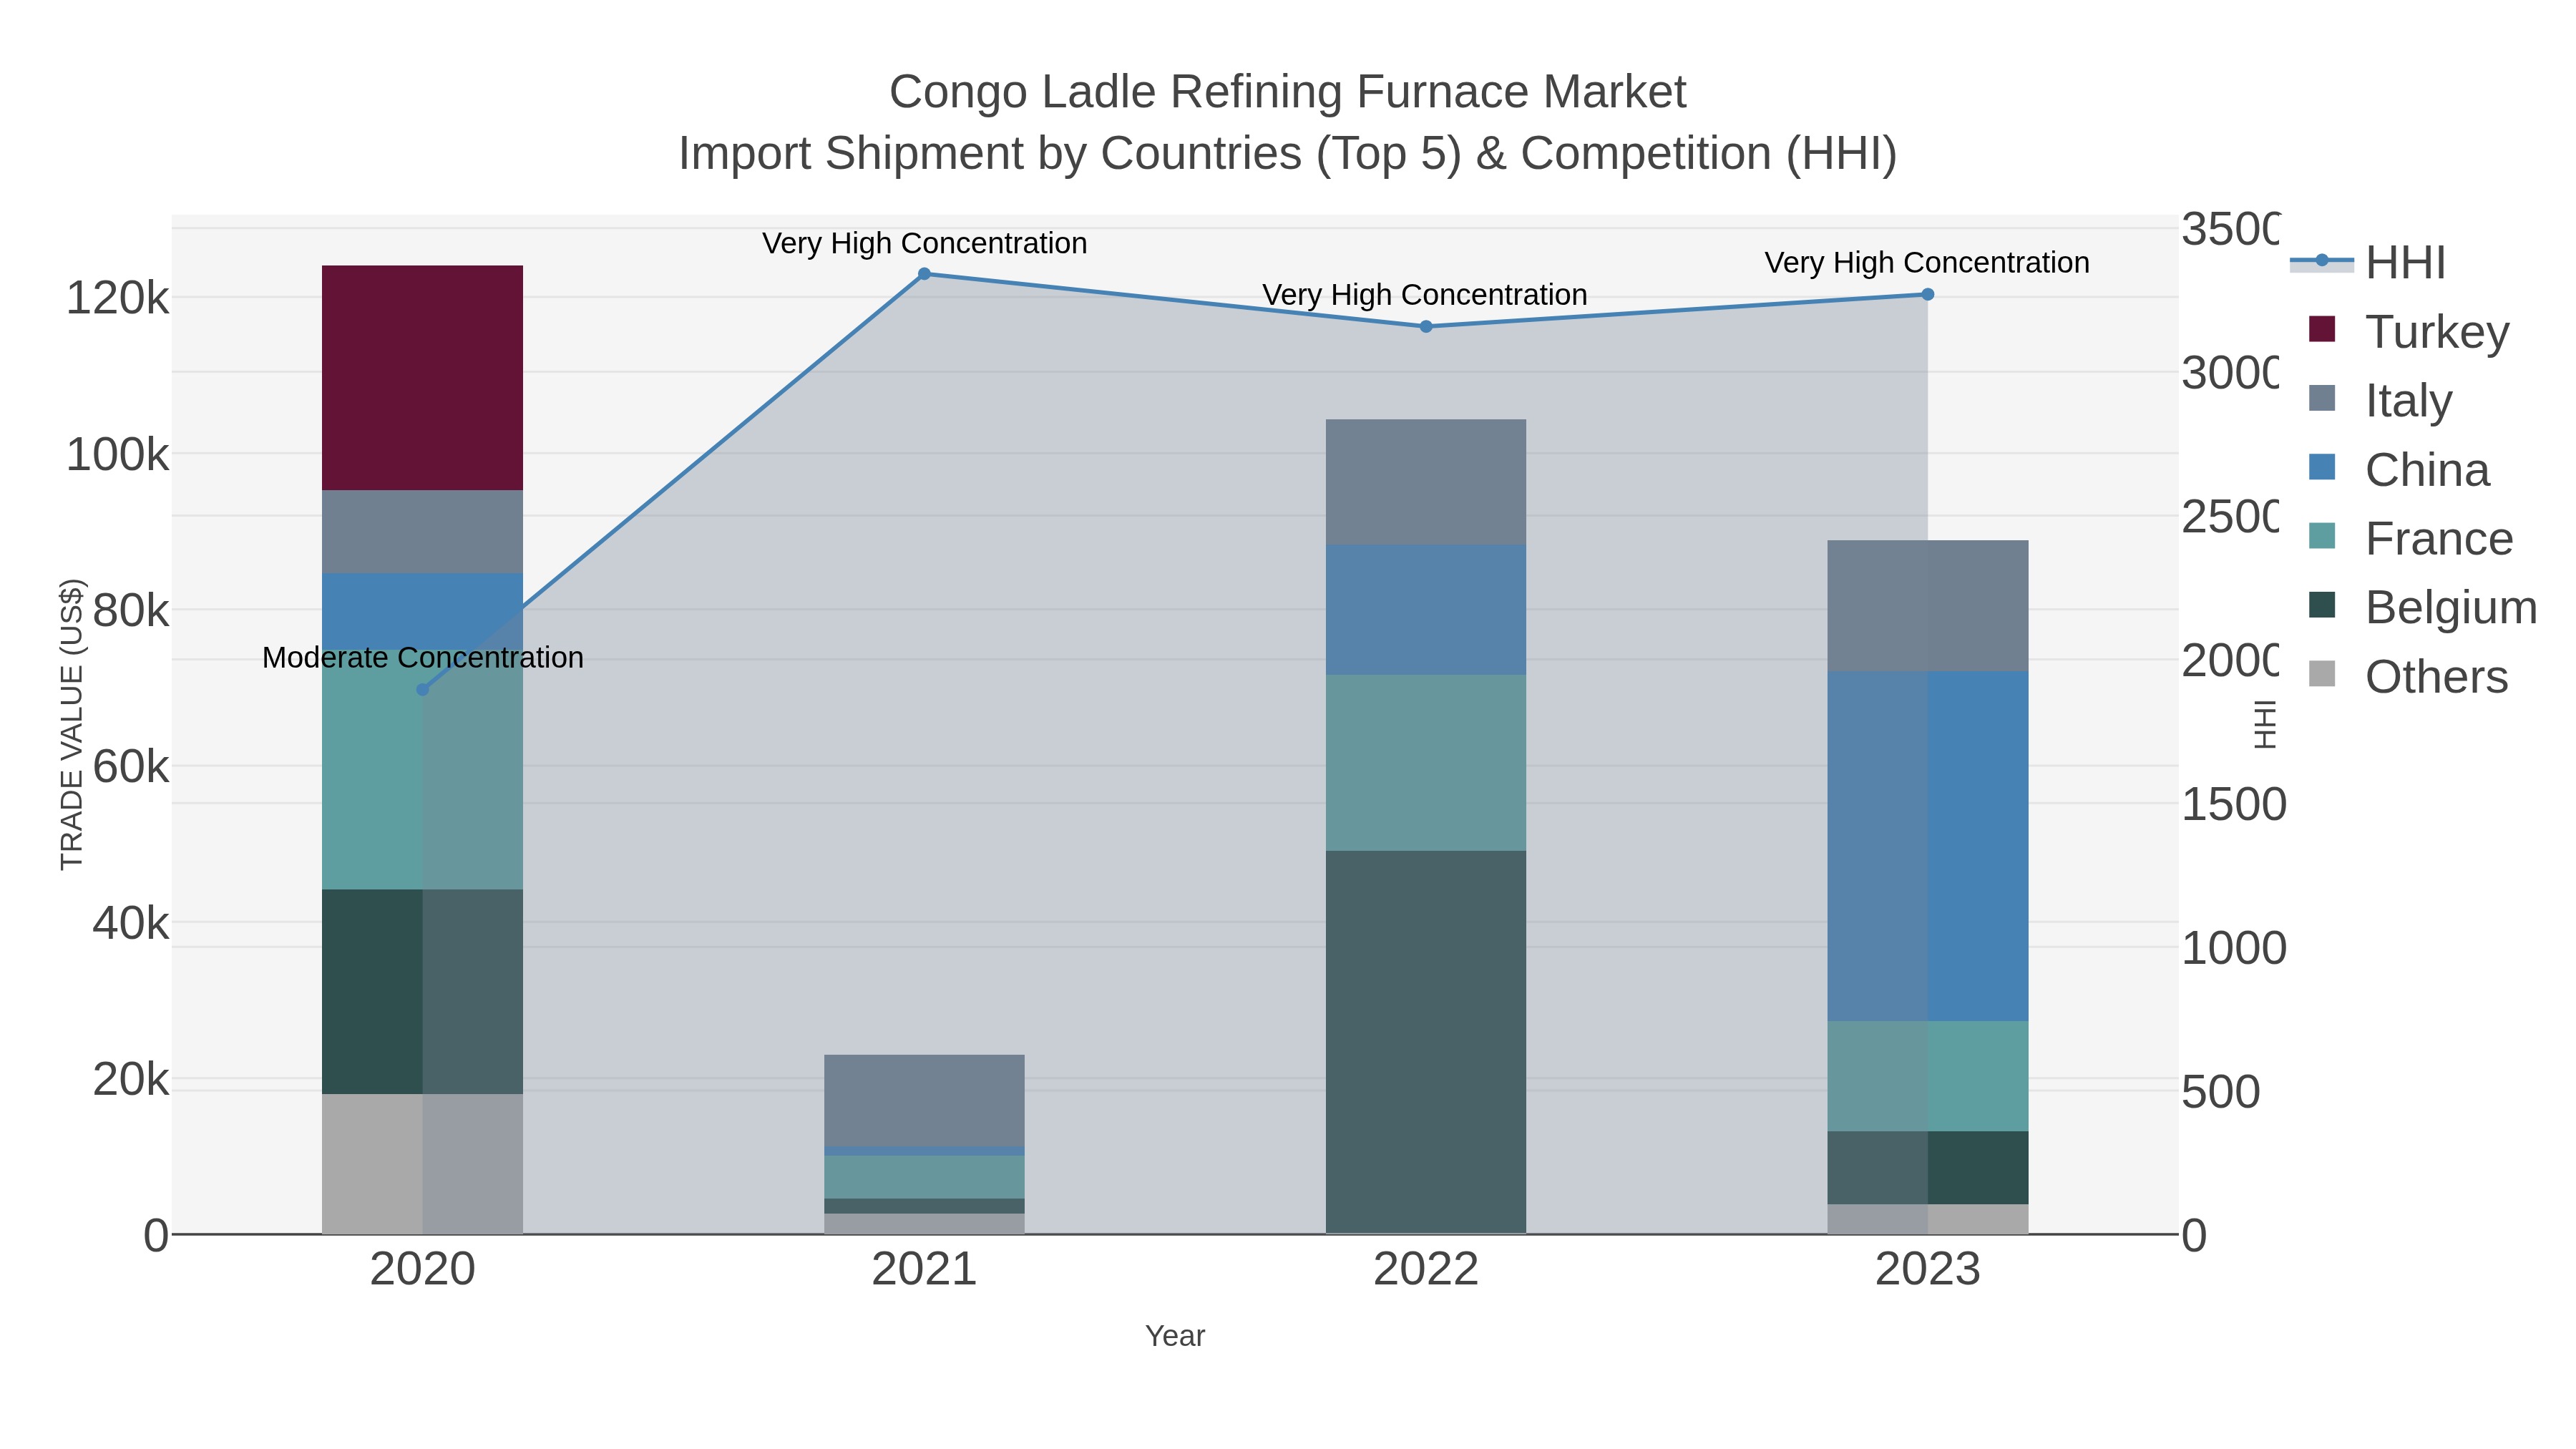Click the Italy segment in the 2021 bar
The height and width of the screenshot is (1449, 2576).
point(924,1100)
